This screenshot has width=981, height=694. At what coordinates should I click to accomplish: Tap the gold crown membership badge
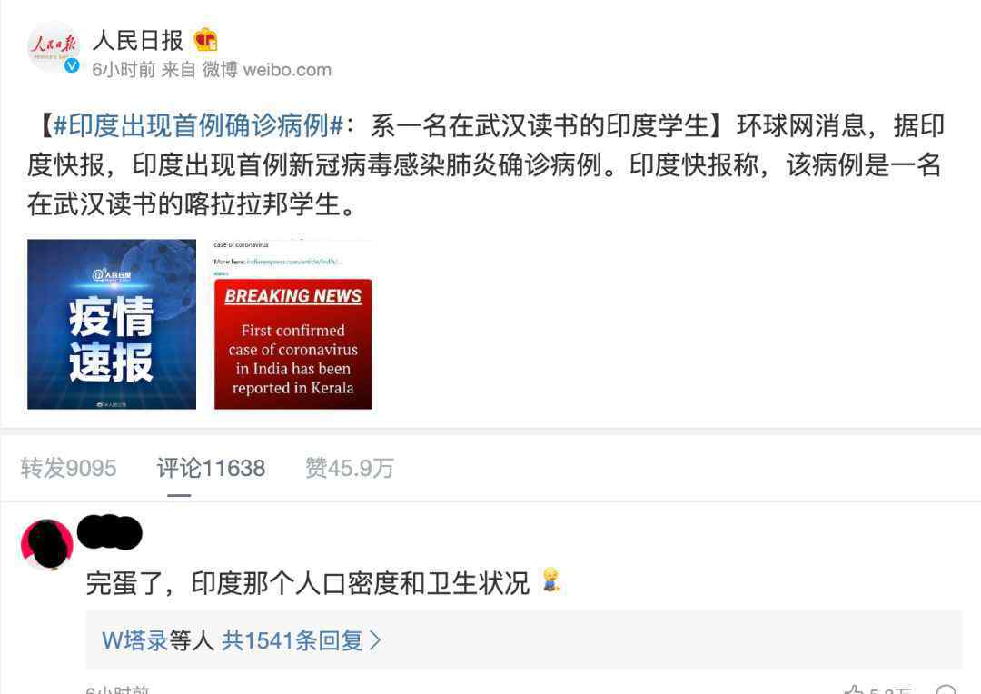point(205,41)
